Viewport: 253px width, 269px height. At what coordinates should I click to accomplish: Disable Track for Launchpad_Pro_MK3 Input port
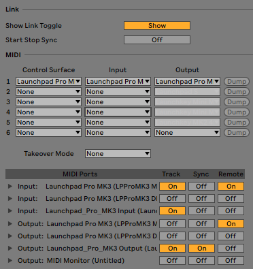172,211
